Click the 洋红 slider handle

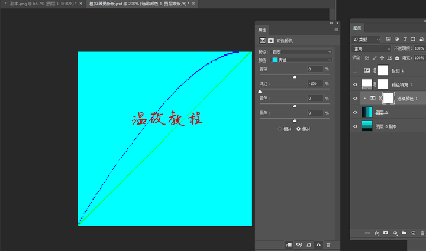[260, 92]
